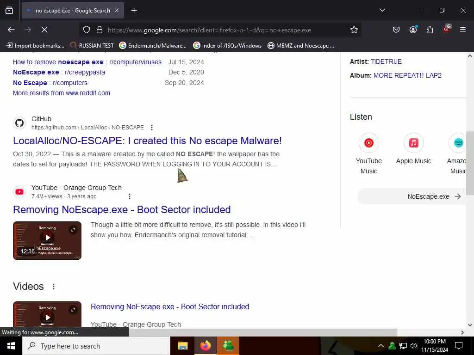The height and width of the screenshot is (355, 474).
Task: Open the Pocket save icon
Action: [396, 30]
